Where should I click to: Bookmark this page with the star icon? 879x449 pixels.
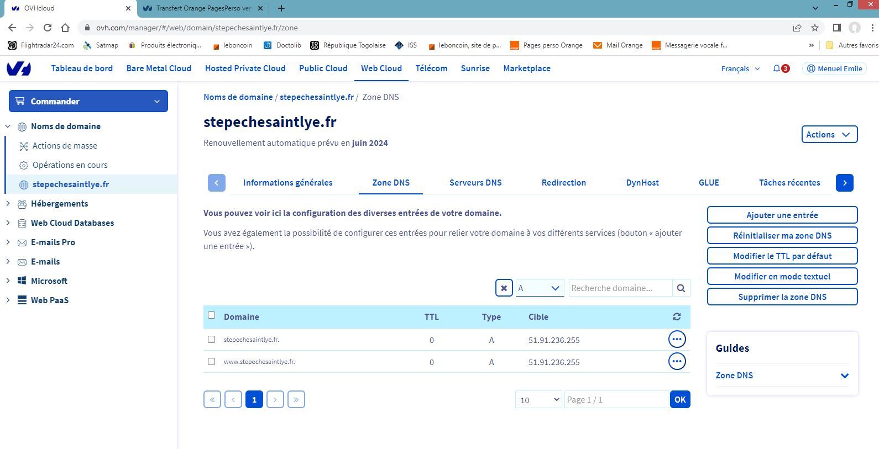click(815, 28)
